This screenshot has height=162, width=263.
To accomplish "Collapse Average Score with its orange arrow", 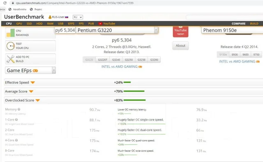I will pos(31,92).
